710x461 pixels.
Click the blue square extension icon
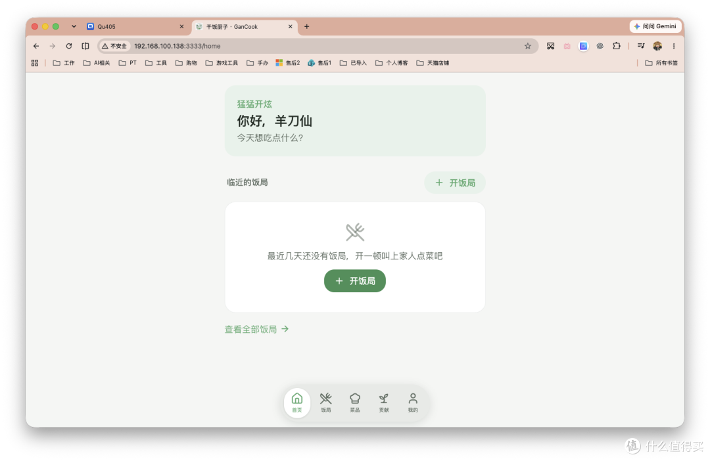pyautogui.click(x=584, y=46)
